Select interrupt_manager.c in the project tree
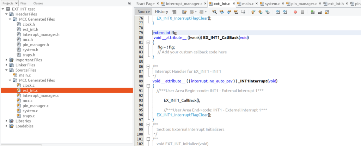Image resolution: width=361 pixels, height=146 pixels. (x=41, y=95)
